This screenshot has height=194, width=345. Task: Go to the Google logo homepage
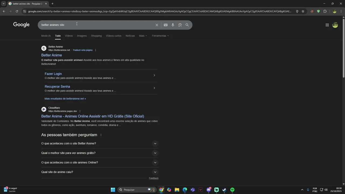tap(21, 25)
